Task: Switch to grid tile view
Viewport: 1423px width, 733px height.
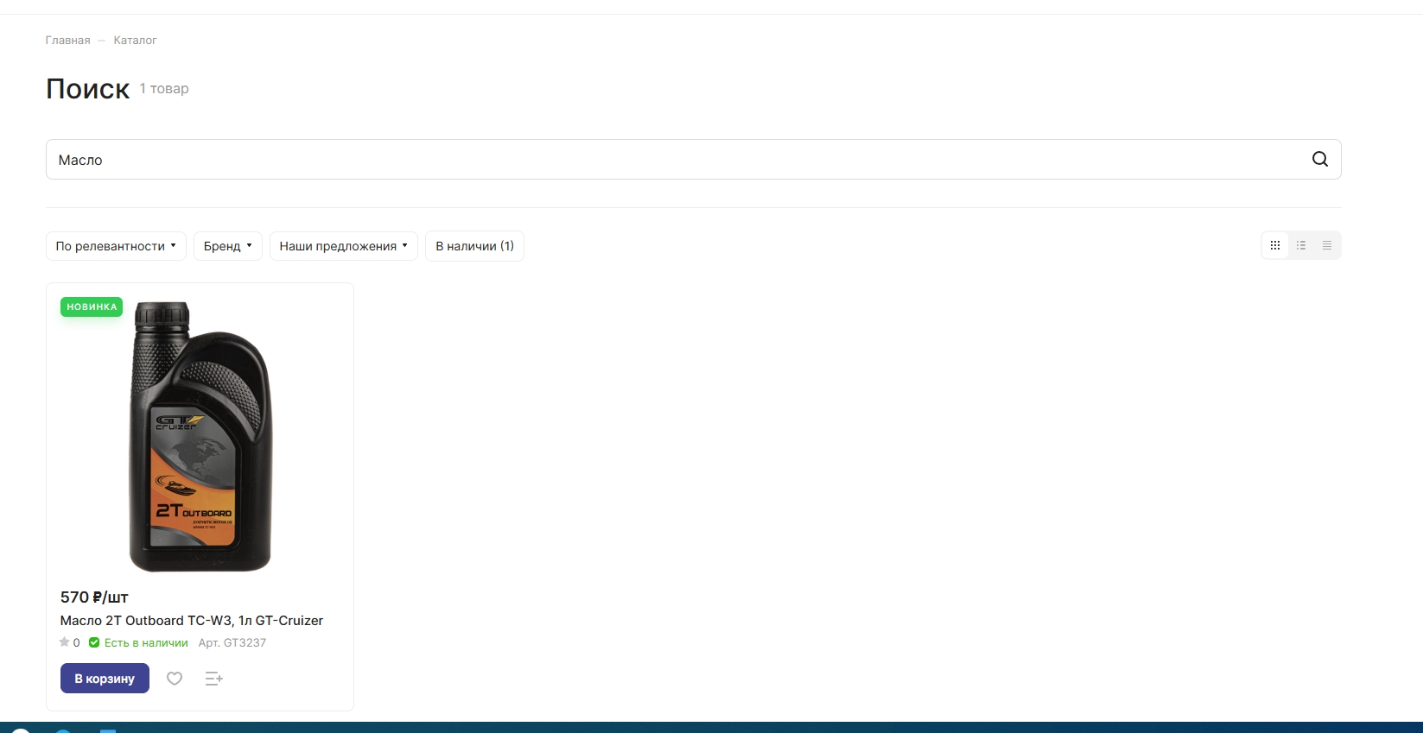Action: pyautogui.click(x=1274, y=246)
